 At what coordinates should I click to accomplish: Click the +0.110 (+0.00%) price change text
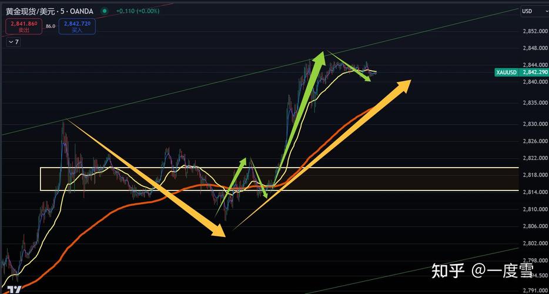click(138, 11)
